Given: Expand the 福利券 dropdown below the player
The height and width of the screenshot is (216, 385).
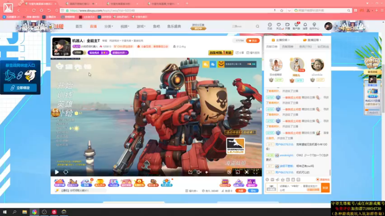Looking at the screenshot, I should pyautogui.click(x=192, y=191).
